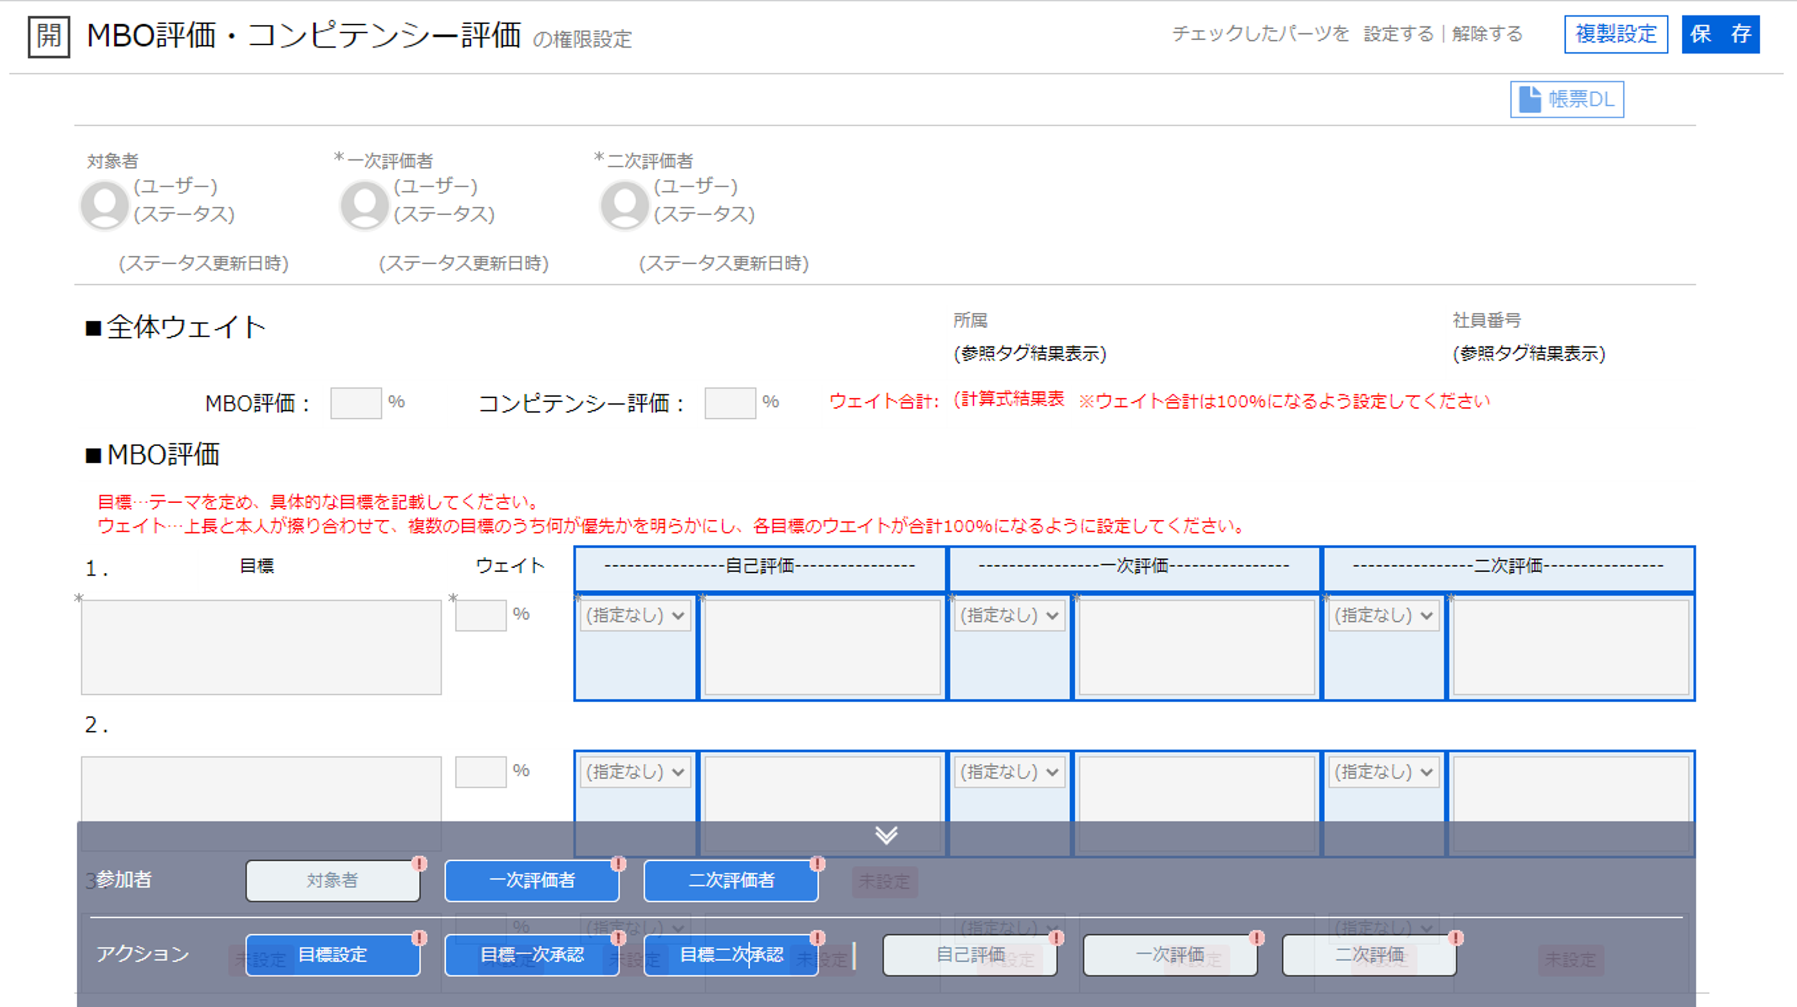This screenshot has height=1007, width=1797.
Task: Click the 二次評価者 user avatar icon
Action: [624, 205]
